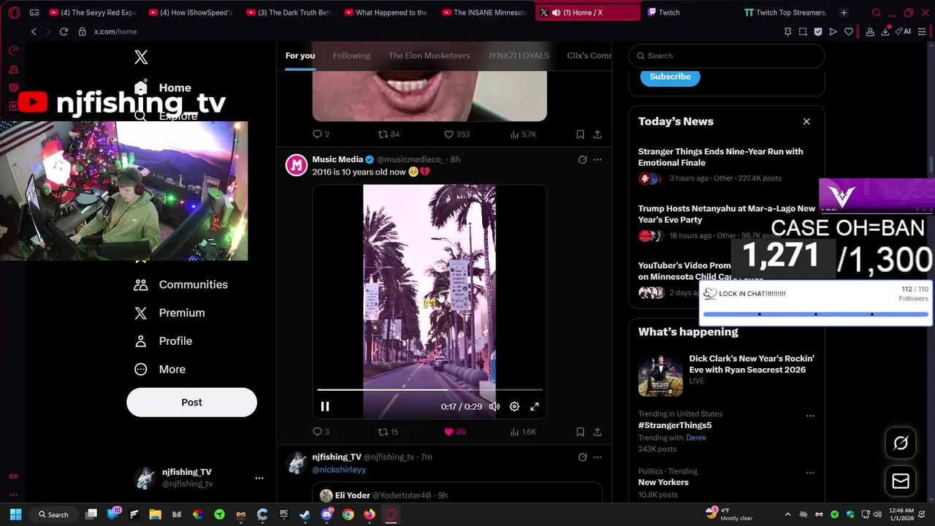The width and height of the screenshot is (935, 526).
Task: Open account switcher dots beside njfishing_TV
Action: point(259,478)
